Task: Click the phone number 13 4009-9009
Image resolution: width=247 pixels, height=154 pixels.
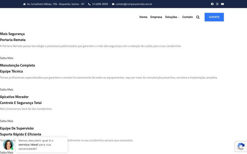Action: (x=100, y=4)
